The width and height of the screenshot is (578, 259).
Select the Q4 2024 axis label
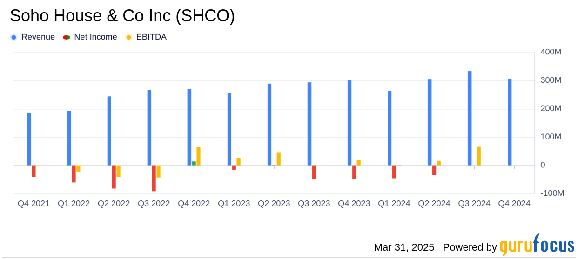point(514,204)
